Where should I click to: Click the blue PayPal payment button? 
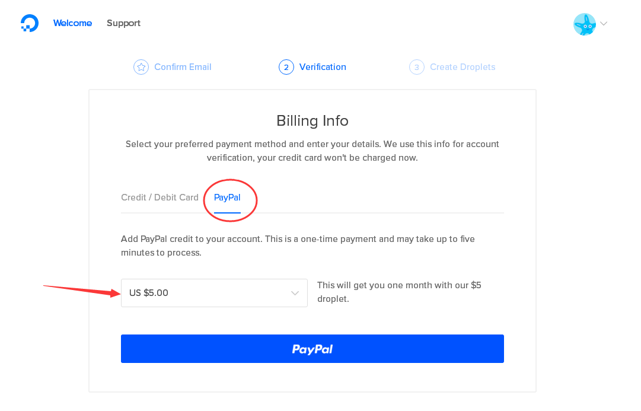tap(312, 349)
